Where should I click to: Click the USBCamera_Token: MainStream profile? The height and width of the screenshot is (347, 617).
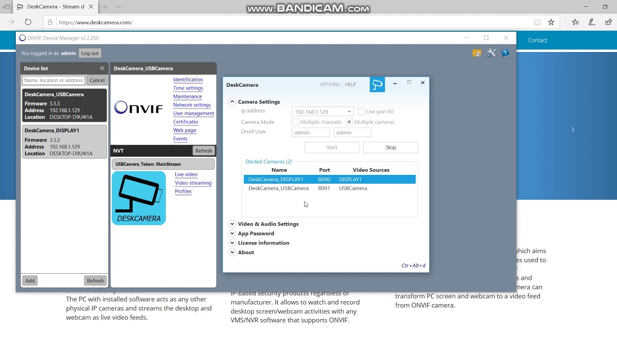tap(163, 164)
